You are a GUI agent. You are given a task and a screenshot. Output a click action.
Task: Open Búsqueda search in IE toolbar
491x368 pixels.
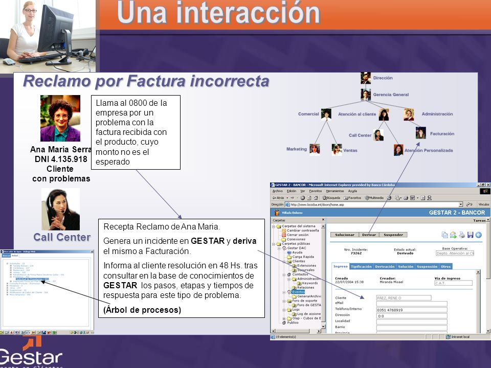click(x=331, y=198)
